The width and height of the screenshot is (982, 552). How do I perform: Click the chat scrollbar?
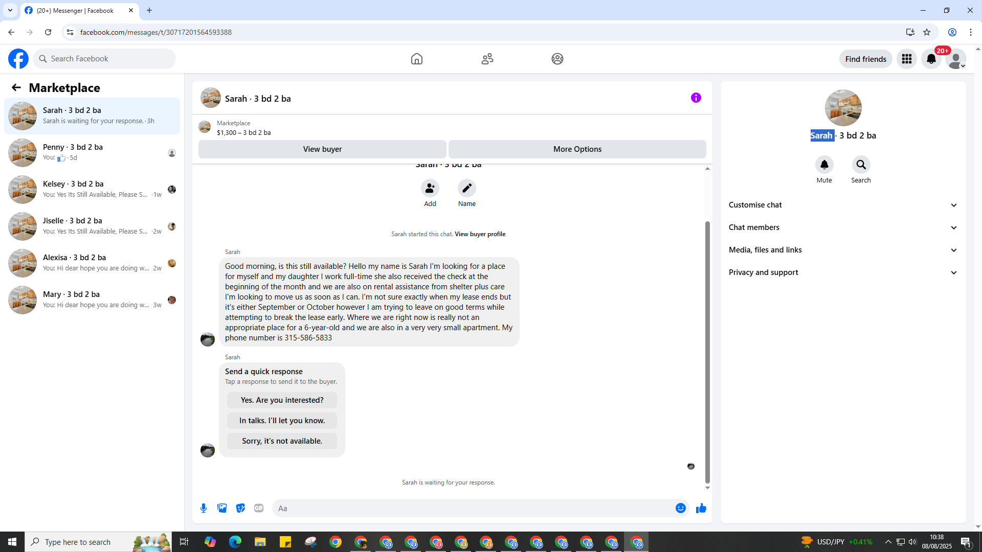tap(707, 353)
